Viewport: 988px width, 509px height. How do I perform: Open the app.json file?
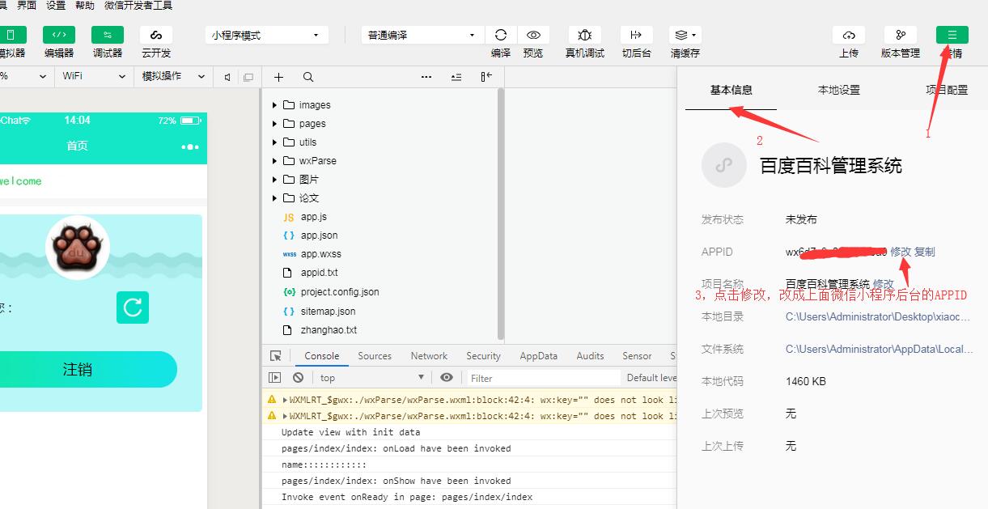pos(319,235)
